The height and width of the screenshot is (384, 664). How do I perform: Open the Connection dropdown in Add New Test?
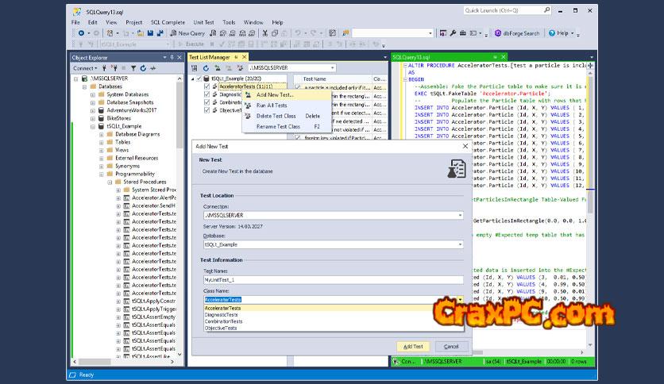[460, 215]
